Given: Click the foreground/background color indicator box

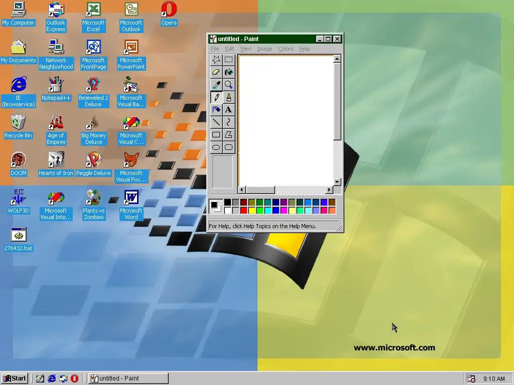Looking at the screenshot, I should pos(215,206).
